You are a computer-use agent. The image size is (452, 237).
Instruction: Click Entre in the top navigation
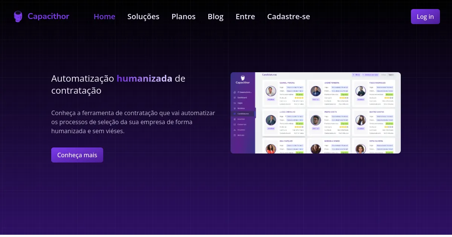(x=245, y=17)
